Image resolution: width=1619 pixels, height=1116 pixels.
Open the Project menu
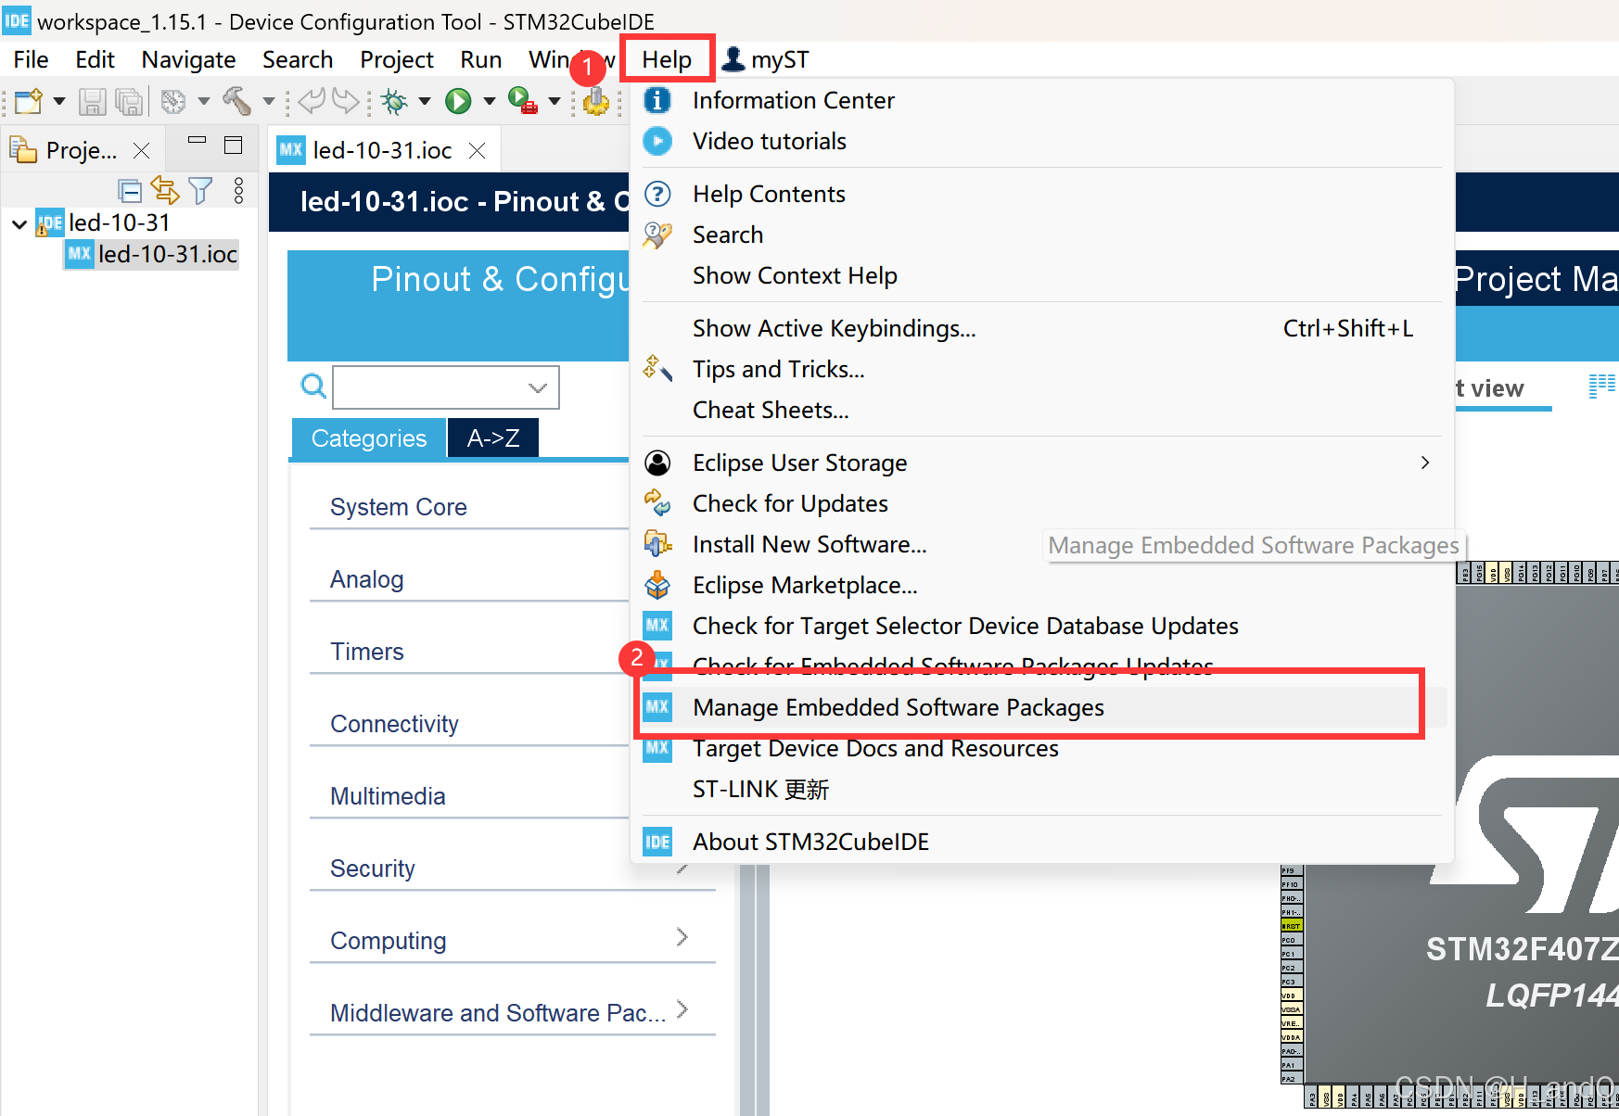tap(396, 59)
